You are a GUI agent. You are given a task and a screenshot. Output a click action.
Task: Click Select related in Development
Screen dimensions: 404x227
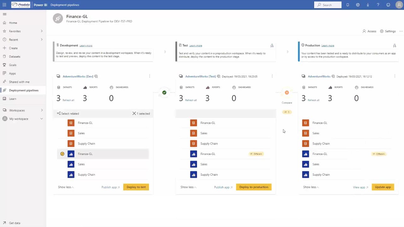[x=68, y=113]
